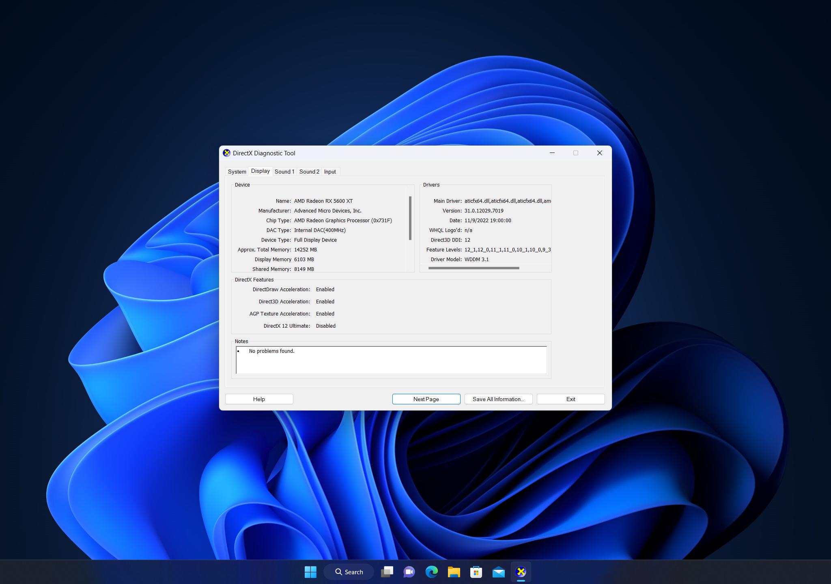Open the Input tab
This screenshot has width=831, height=584.
(x=330, y=172)
